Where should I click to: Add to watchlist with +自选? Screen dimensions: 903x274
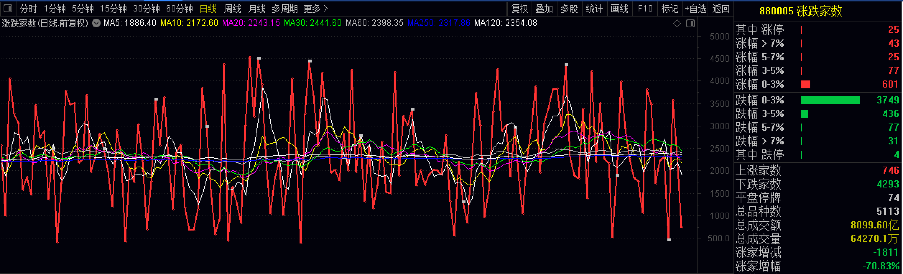coord(695,9)
